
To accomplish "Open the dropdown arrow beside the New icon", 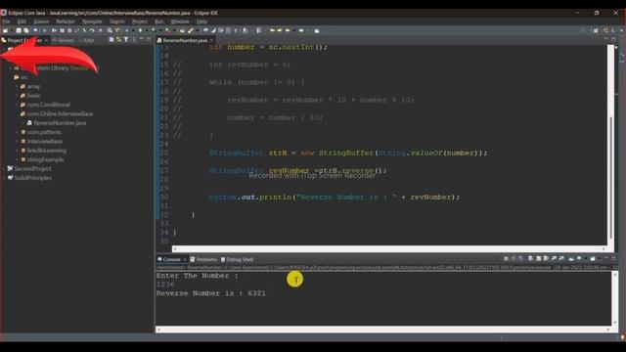I will (11, 30).
